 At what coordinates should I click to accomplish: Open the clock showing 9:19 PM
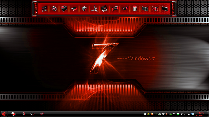[201, 113]
